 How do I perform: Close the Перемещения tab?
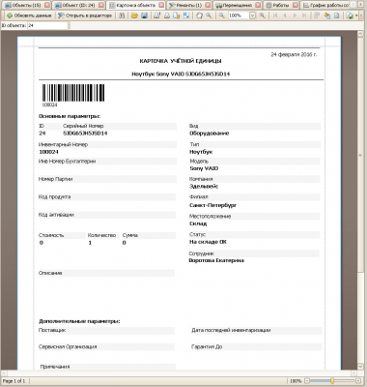point(258,5)
